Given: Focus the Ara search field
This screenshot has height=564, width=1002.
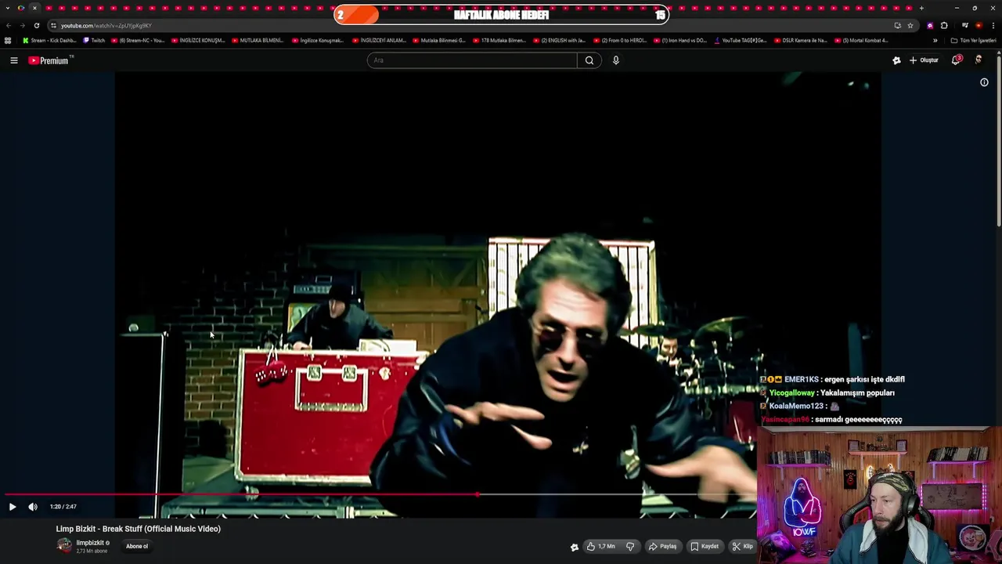Looking at the screenshot, I should click(472, 60).
